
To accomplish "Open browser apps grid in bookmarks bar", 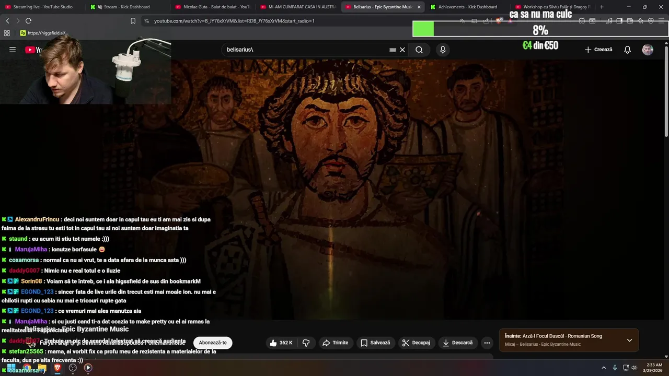I will tap(7, 33).
